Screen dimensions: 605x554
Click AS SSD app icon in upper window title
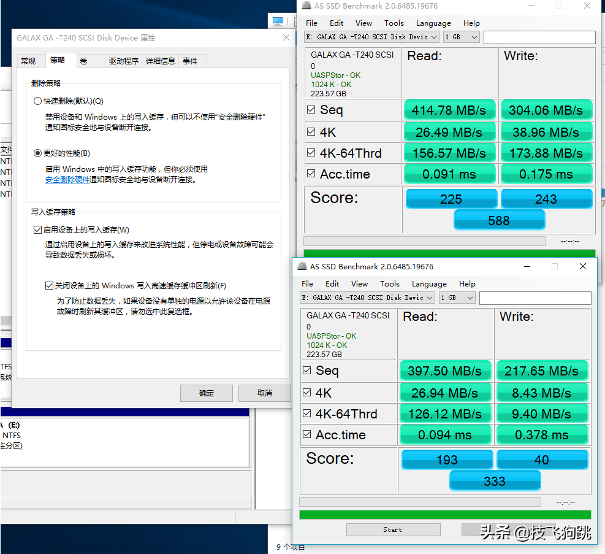pyautogui.click(x=306, y=6)
